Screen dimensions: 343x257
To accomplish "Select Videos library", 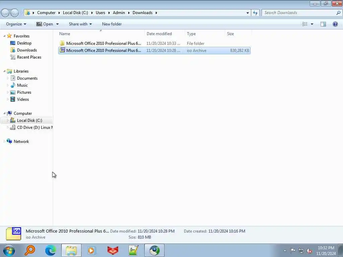I will [x=23, y=99].
